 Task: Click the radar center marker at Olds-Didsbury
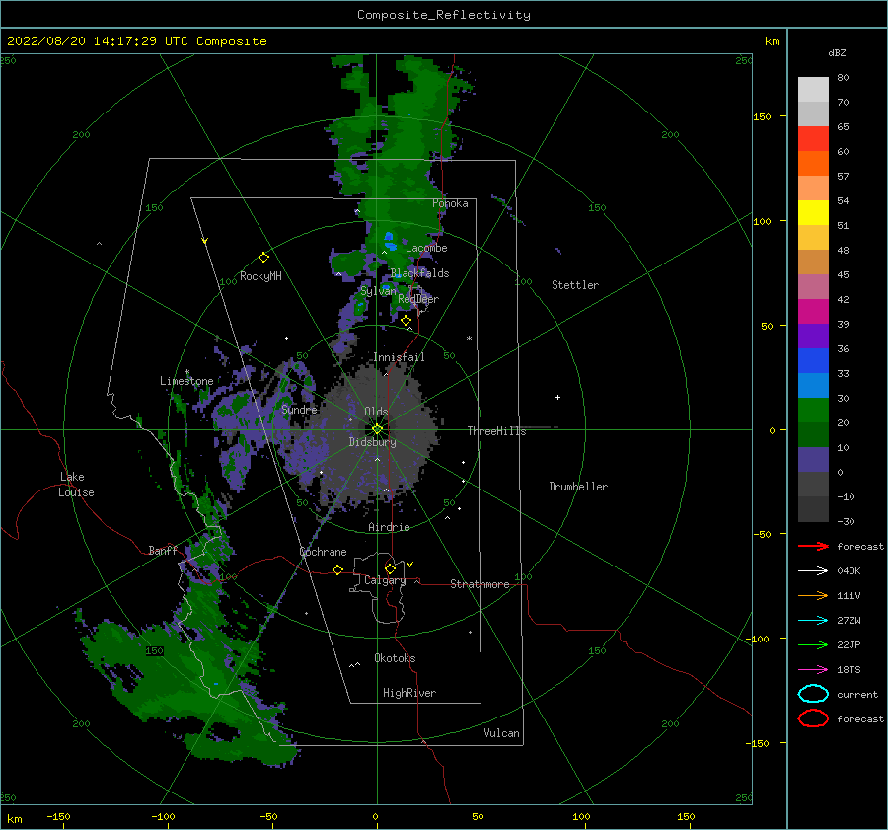(377, 429)
